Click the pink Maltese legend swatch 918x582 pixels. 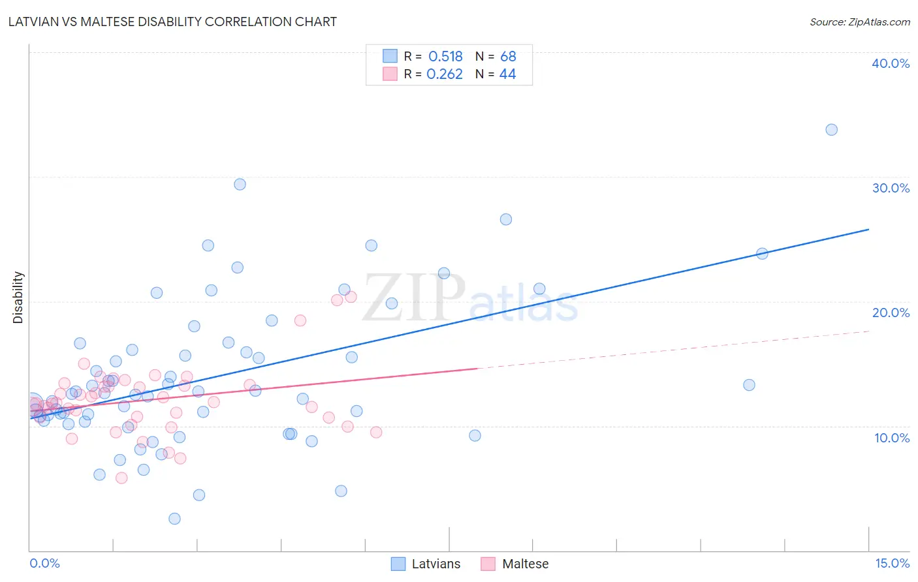(488, 564)
